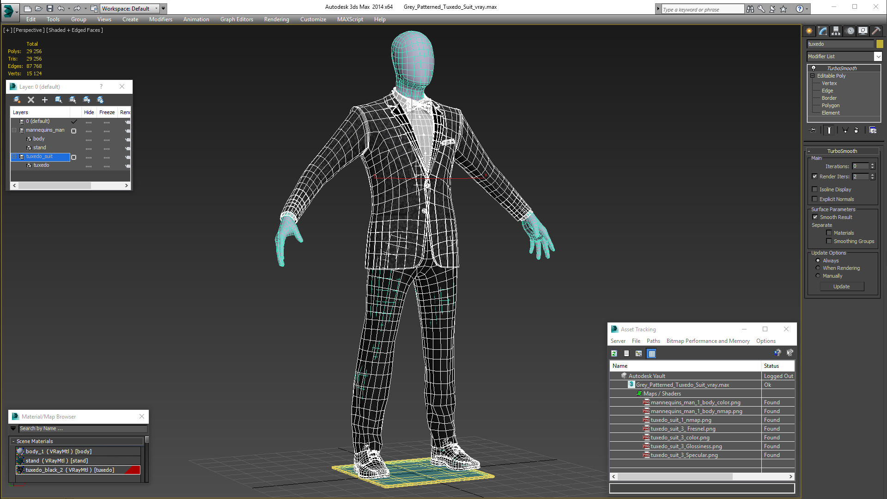The height and width of the screenshot is (499, 887).
Task: Open the Modifiers menu in menu bar
Action: [x=161, y=19]
